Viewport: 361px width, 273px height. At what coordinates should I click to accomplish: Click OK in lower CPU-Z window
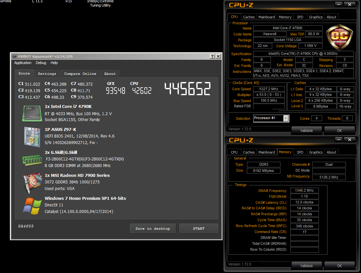coord(339,266)
